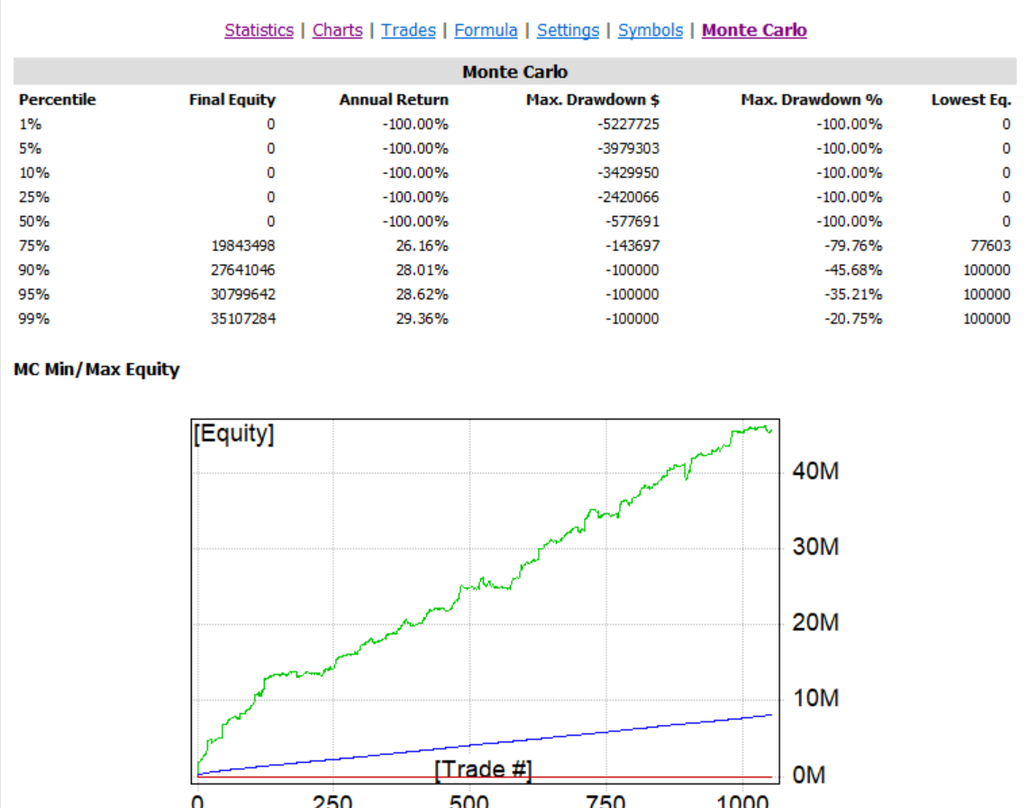Image resolution: width=1028 pixels, height=808 pixels.
Task: Open the Trades list link
Action: [408, 31]
